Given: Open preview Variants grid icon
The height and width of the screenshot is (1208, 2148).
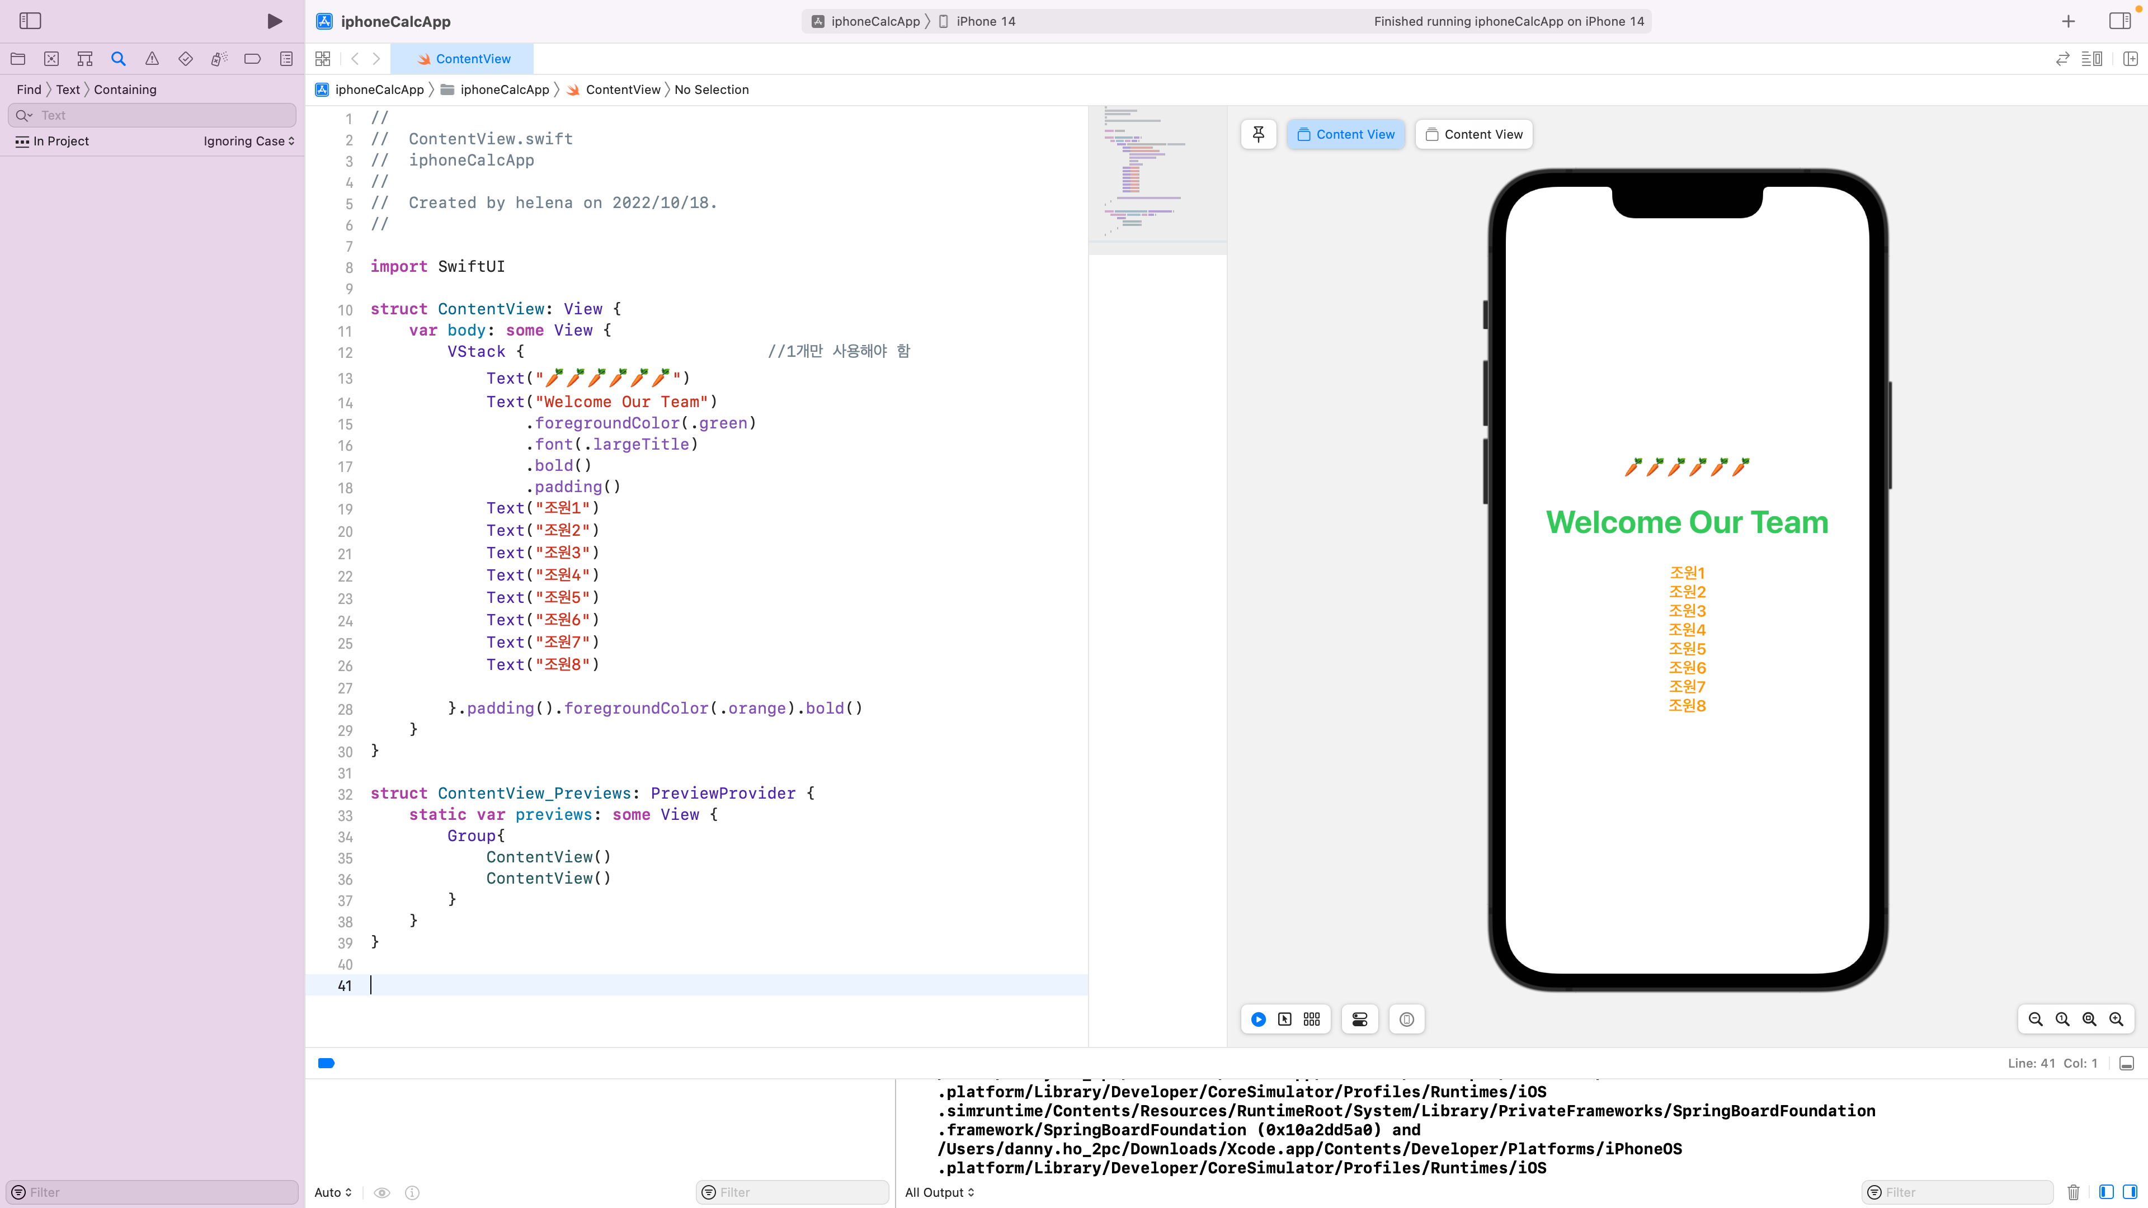Looking at the screenshot, I should [1312, 1019].
